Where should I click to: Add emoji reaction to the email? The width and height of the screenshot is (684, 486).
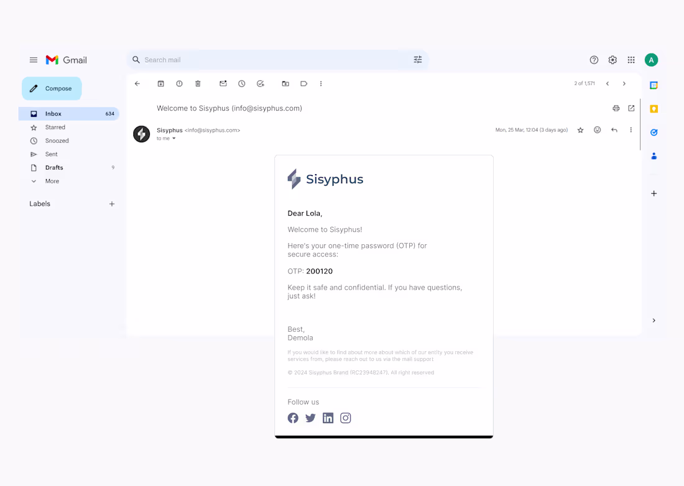tap(597, 130)
